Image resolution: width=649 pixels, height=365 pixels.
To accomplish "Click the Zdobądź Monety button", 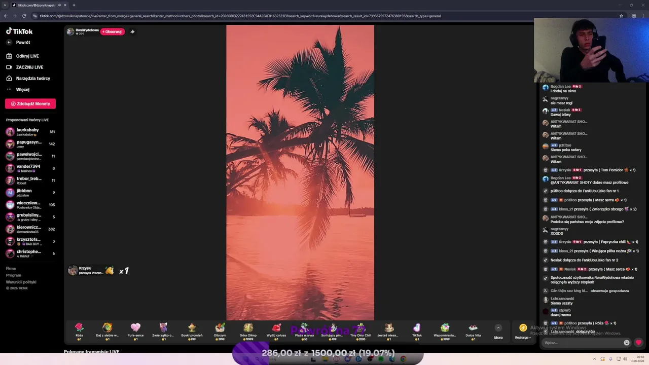I will (30, 104).
